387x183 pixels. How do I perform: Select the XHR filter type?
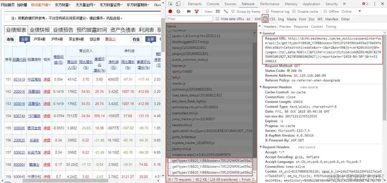[258, 19]
